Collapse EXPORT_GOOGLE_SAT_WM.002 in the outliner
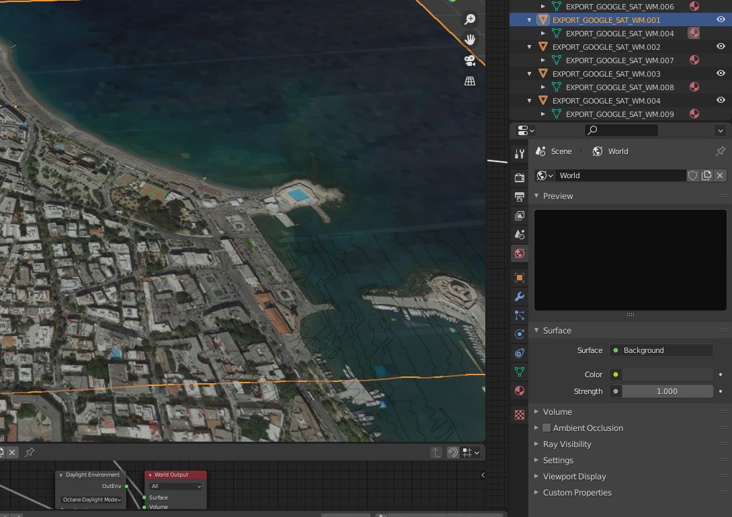This screenshot has height=517, width=732. [x=528, y=46]
